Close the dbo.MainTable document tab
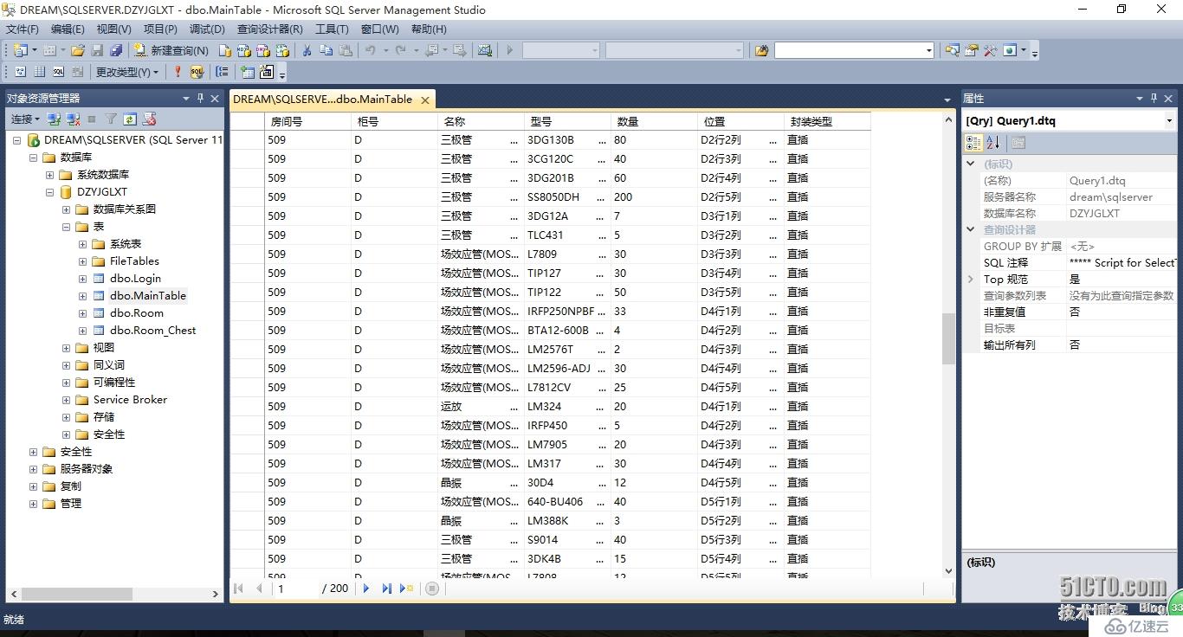This screenshot has width=1183, height=637. coord(425,100)
